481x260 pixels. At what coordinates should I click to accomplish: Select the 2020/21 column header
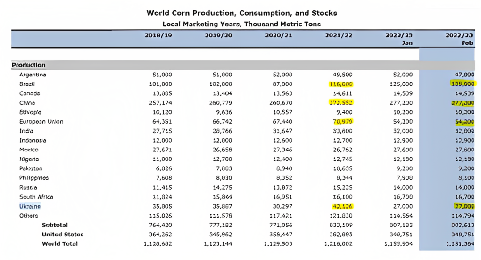(x=279, y=35)
